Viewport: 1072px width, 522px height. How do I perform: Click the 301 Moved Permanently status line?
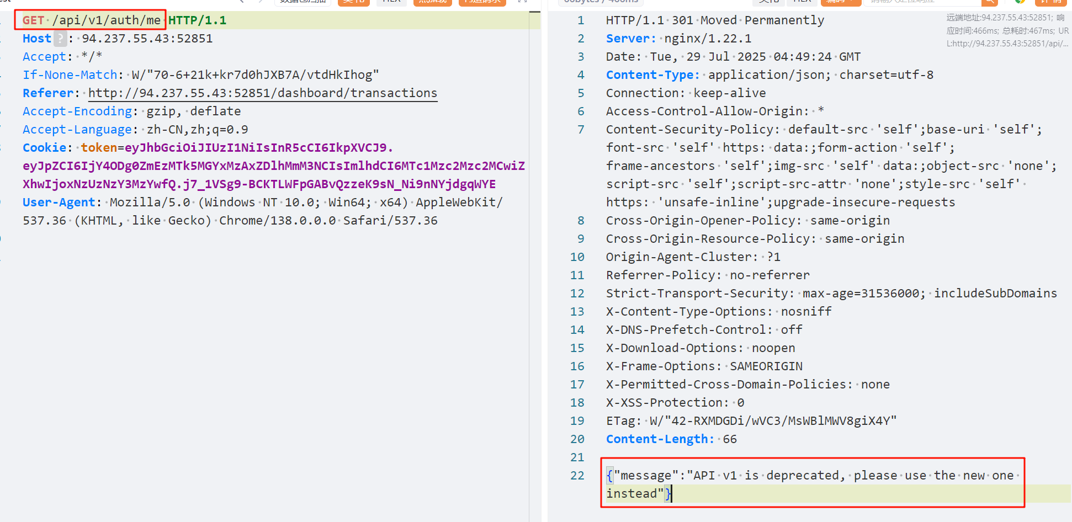pyautogui.click(x=714, y=20)
